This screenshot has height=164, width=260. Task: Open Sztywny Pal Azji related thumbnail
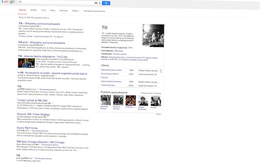click(118, 100)
